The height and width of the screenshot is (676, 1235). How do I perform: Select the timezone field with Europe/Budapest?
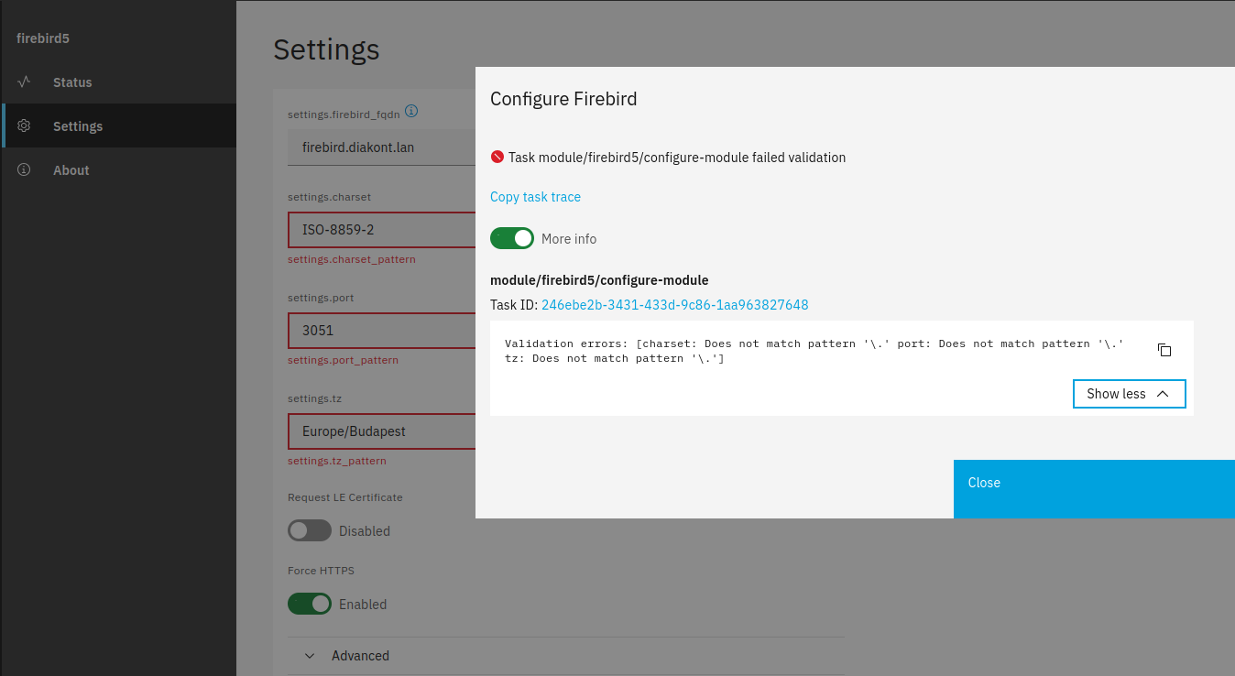(x=382, y=431)
